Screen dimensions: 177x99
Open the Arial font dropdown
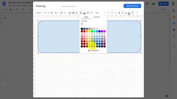(100, 13)
